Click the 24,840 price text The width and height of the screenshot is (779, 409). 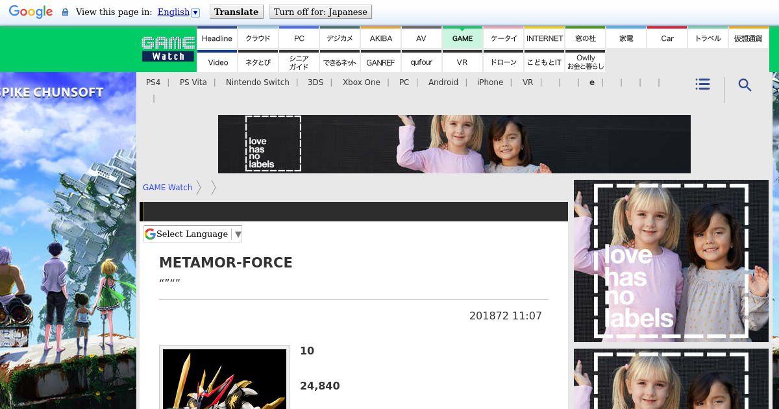coord(320,386)
